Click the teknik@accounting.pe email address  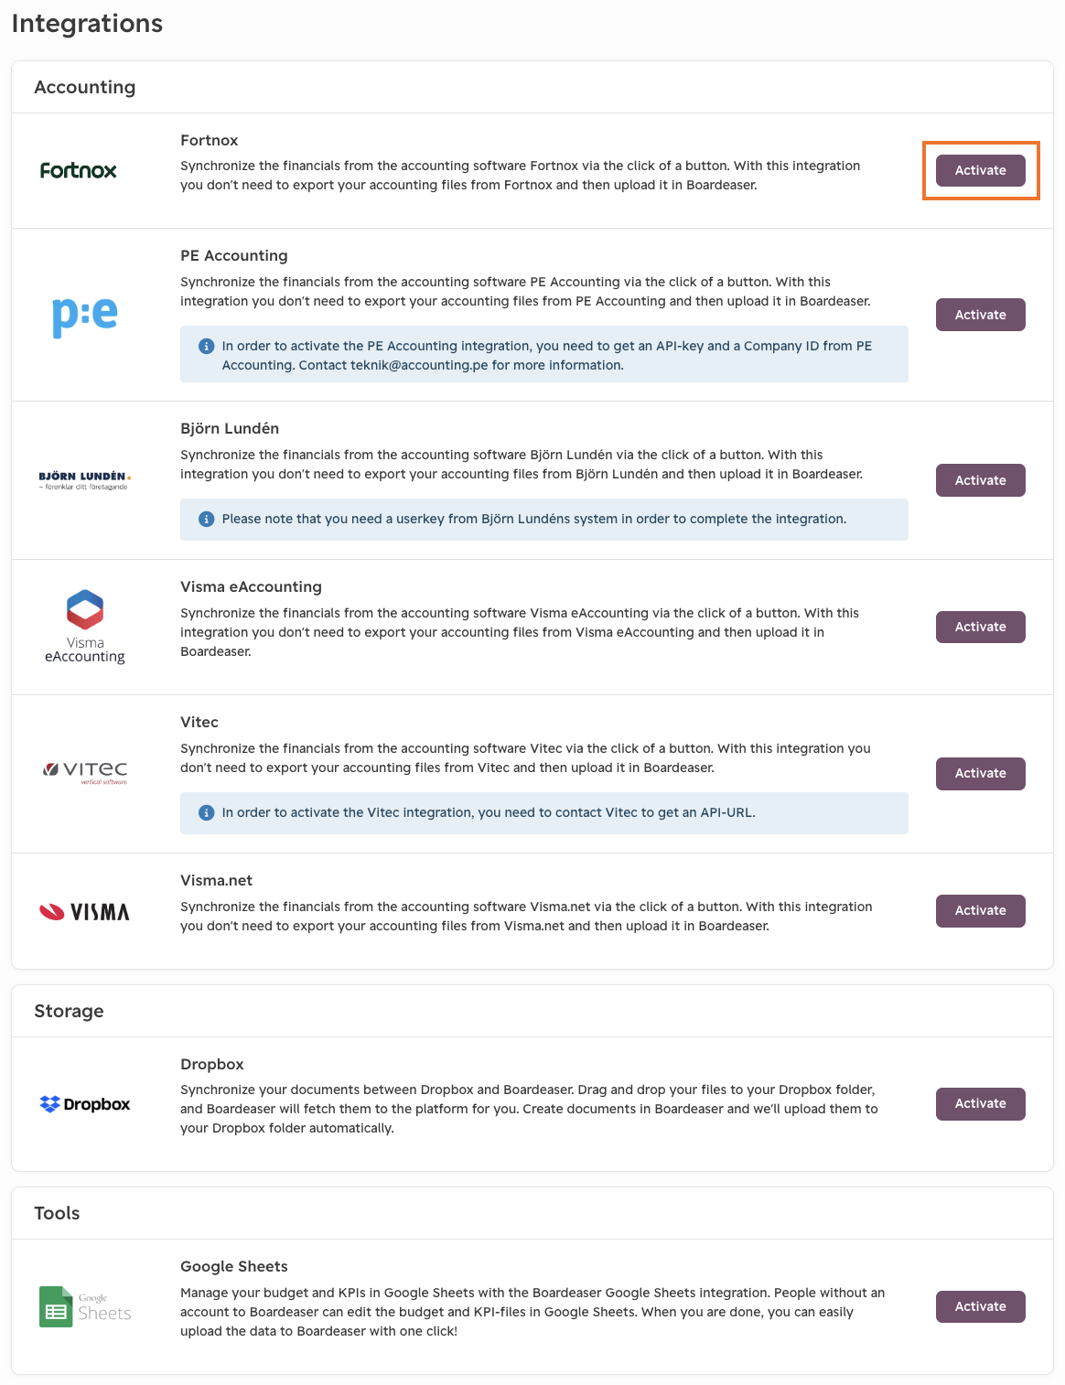click(x=419, y=365)
